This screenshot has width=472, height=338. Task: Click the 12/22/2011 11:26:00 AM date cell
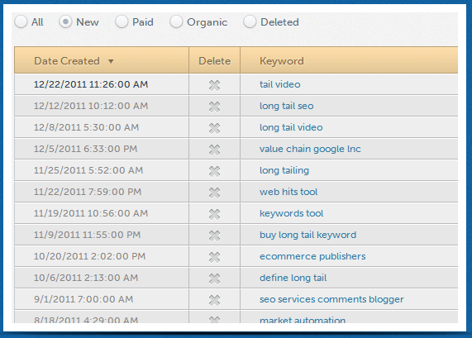91,84
